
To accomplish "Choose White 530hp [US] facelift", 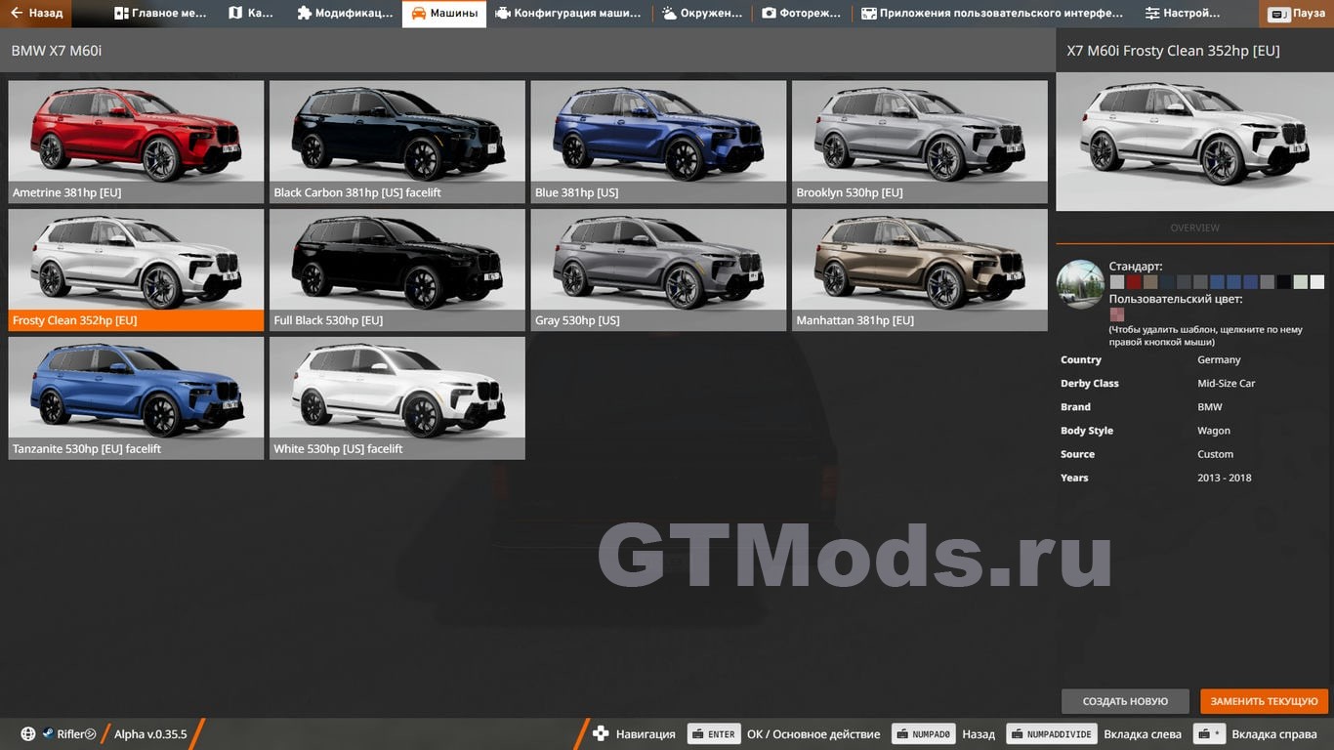I will click(x=397, y=398).
